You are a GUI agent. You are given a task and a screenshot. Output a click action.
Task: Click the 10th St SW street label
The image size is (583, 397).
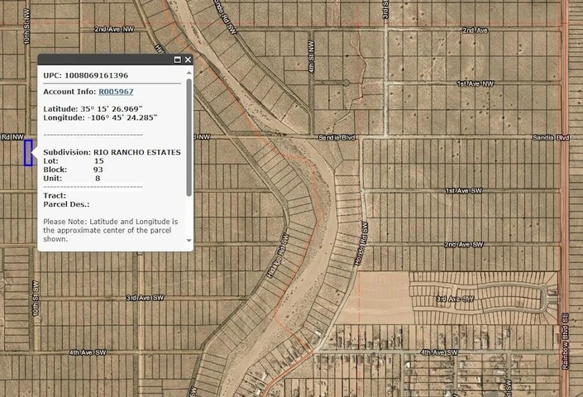(36, 299)
